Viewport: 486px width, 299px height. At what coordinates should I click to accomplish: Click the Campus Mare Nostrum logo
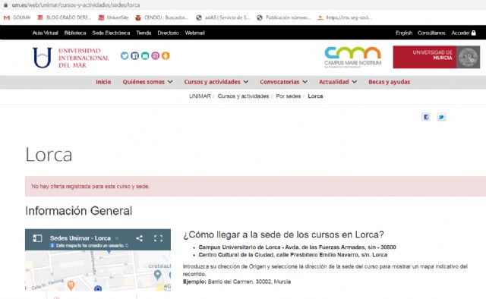click(352, 57)
